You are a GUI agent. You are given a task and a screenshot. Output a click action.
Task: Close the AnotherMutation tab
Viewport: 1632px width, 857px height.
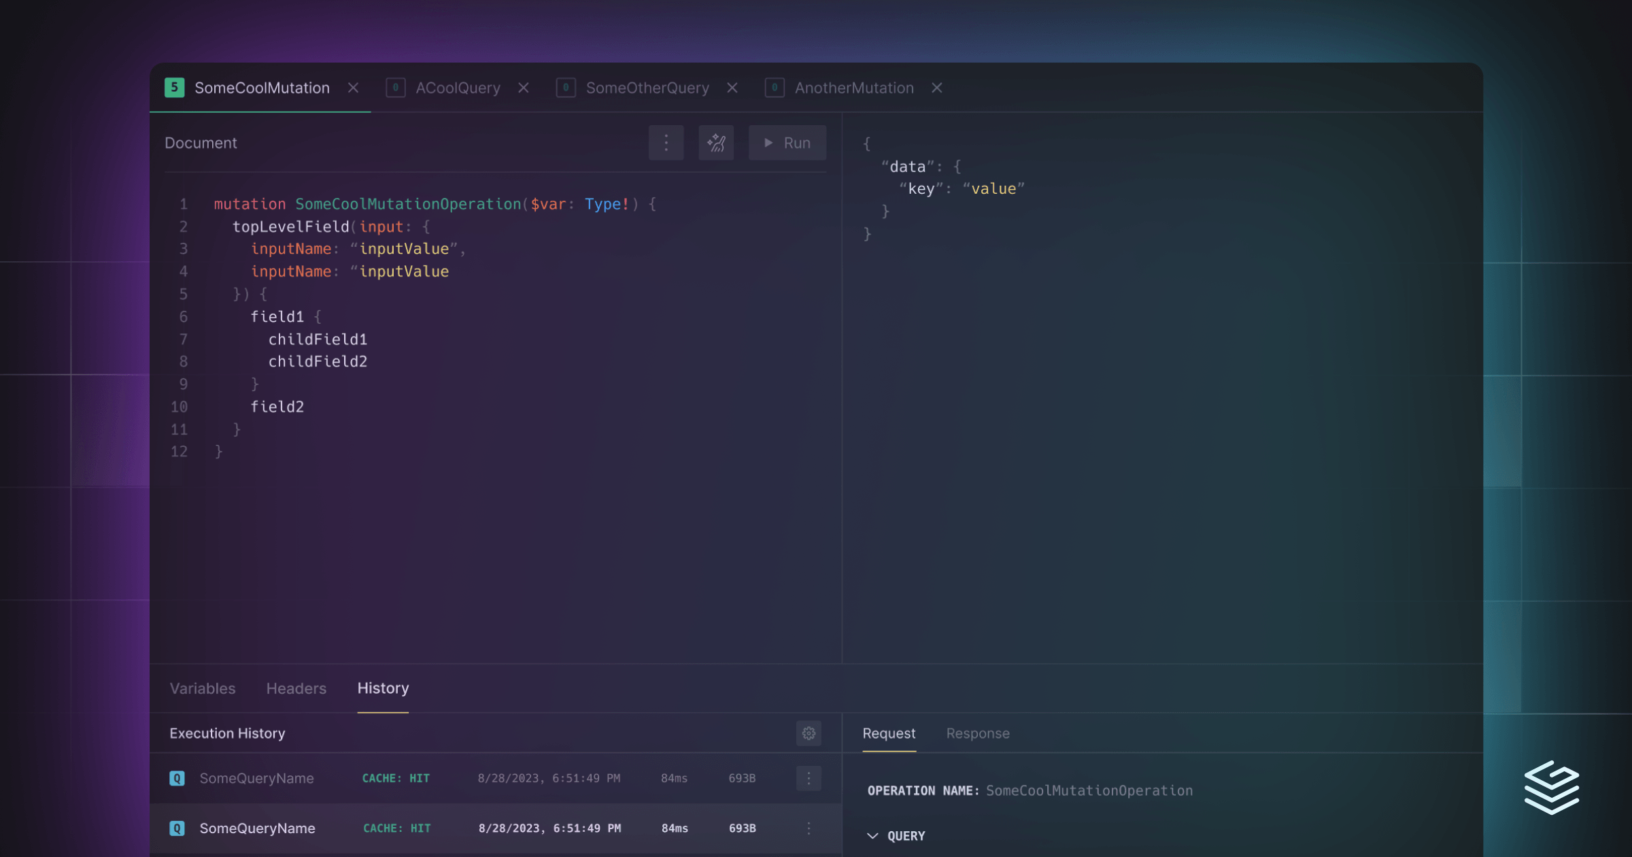[937, 88]
